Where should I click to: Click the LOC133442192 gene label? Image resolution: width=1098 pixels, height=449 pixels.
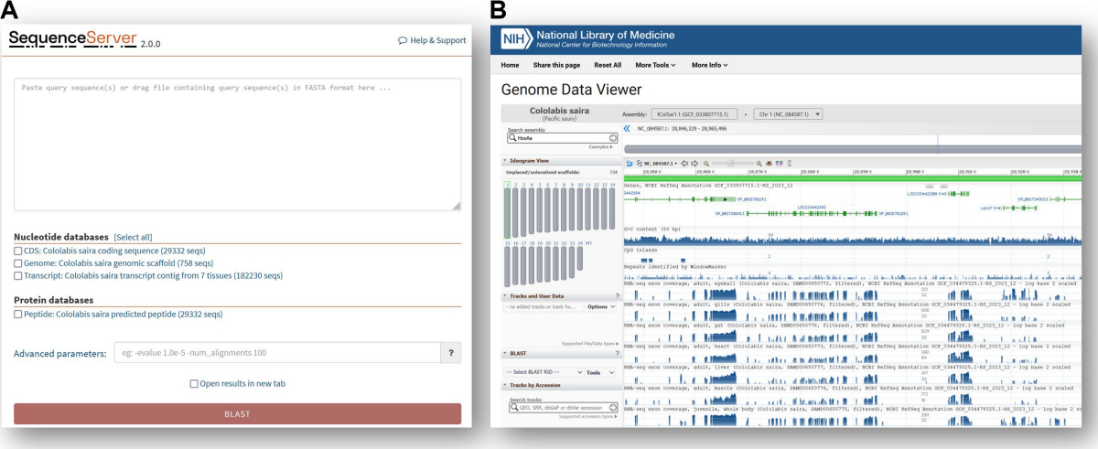[812, 208]
